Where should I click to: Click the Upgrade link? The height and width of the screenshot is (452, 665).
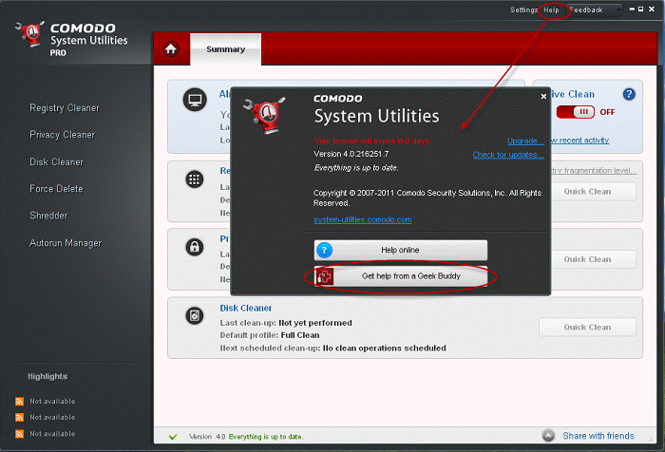click(525, 141)
